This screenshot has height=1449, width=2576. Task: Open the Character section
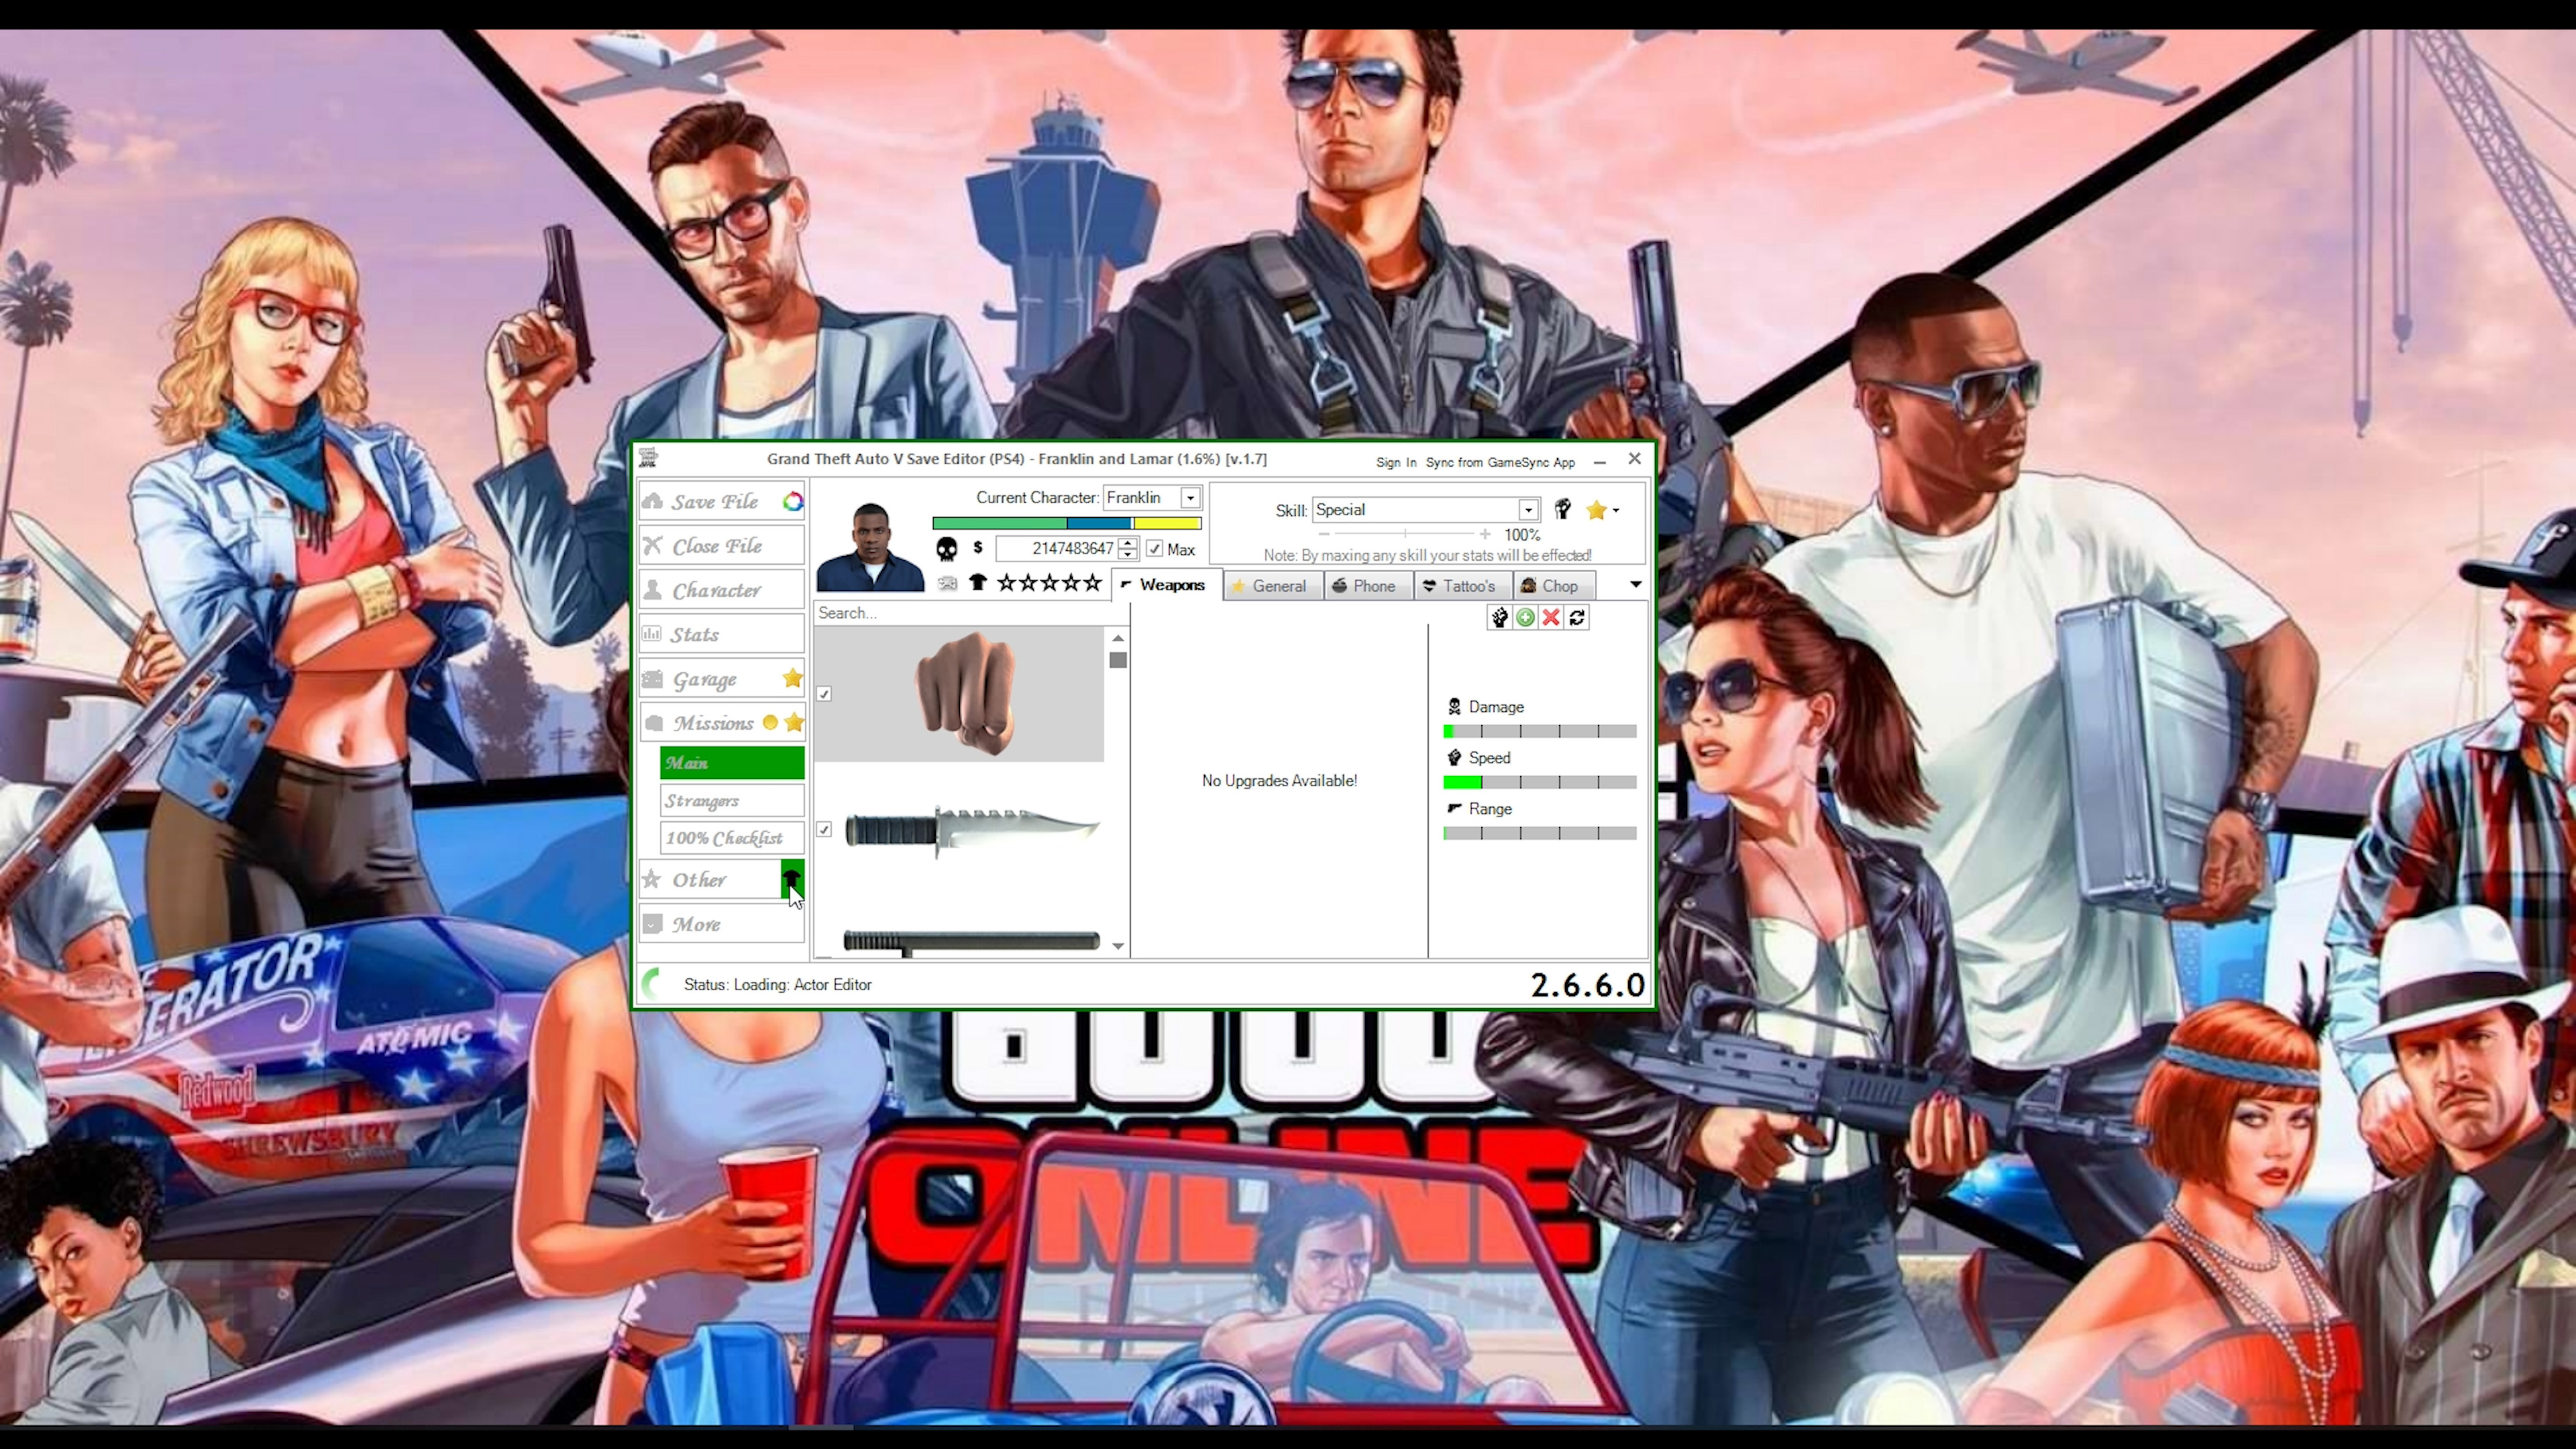[x=721, y=590]
